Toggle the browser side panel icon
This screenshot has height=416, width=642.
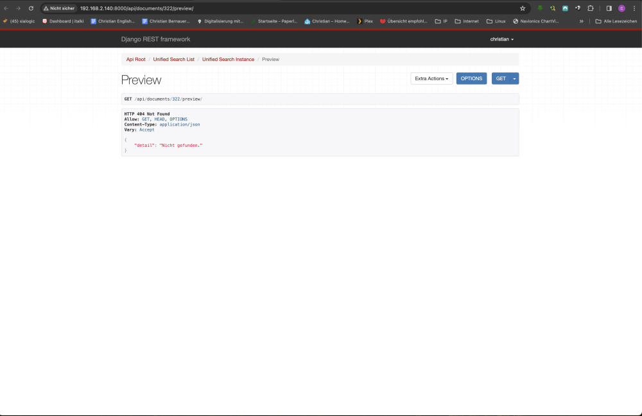click(x=609, y=8)
